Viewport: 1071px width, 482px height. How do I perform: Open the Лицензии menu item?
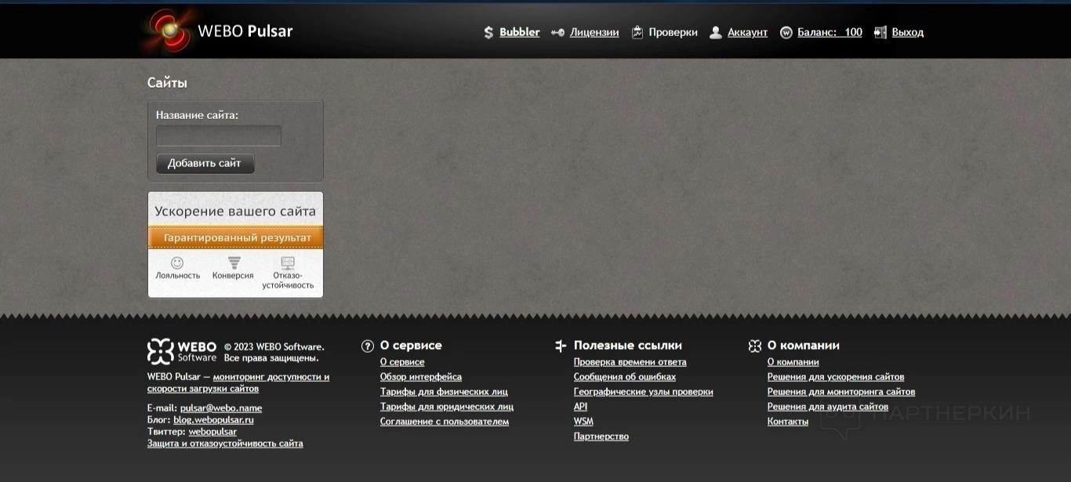pyautogui.click(x=594, y=32)
